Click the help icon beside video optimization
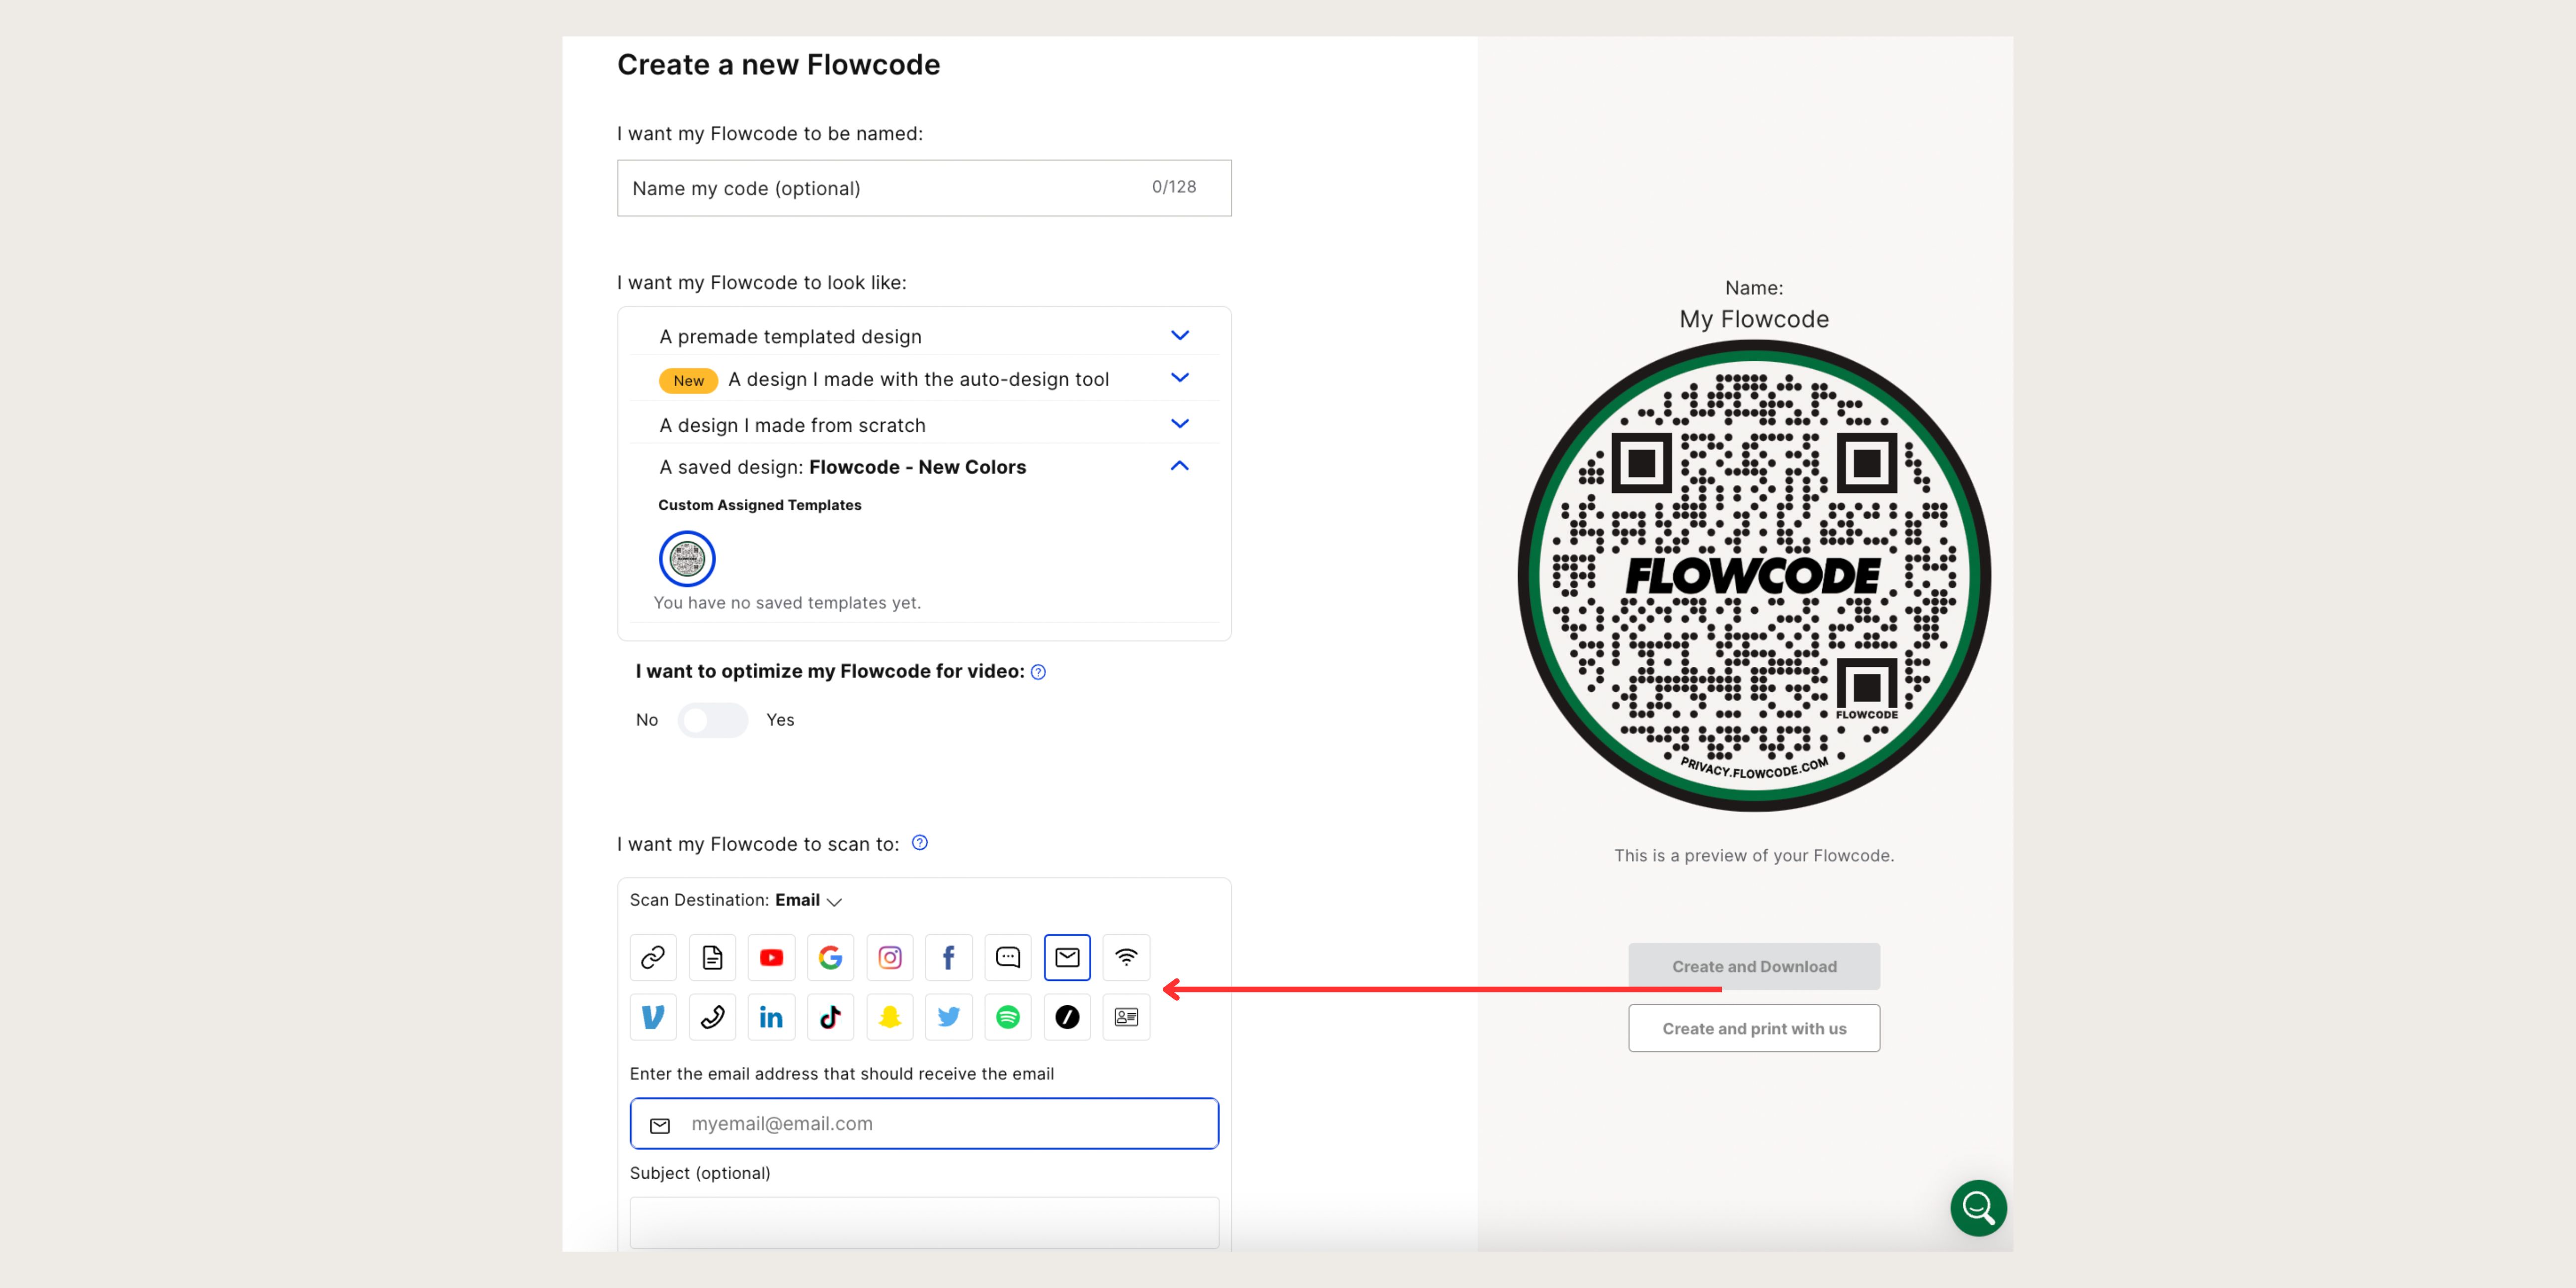 pos(1037,672)
